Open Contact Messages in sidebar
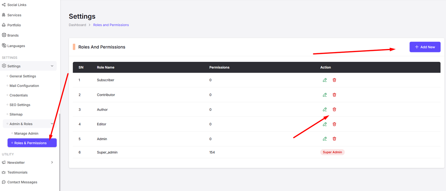 click(x=22, y=182)
